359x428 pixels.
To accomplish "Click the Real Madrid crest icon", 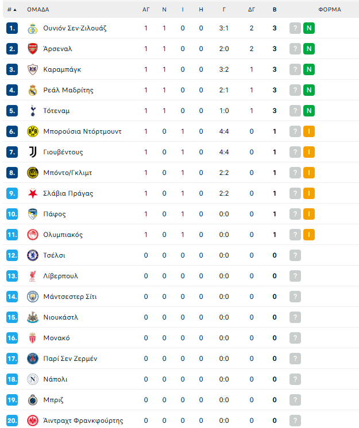I will pos(33,90).
